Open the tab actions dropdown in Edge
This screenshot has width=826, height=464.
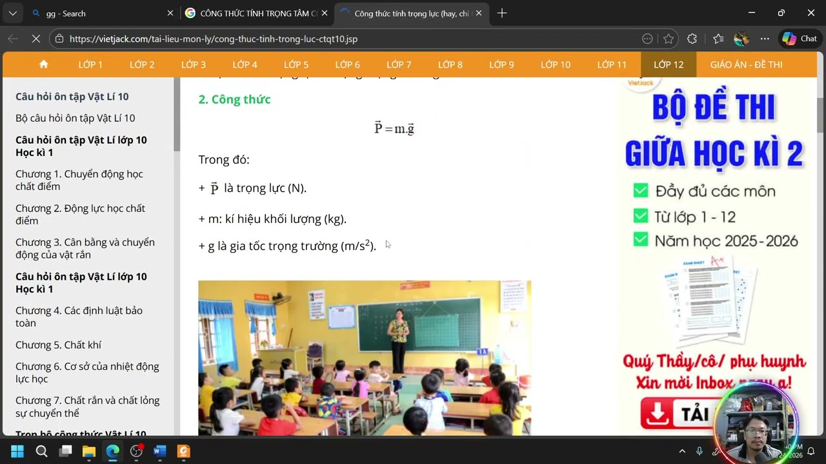pos(13,13)
